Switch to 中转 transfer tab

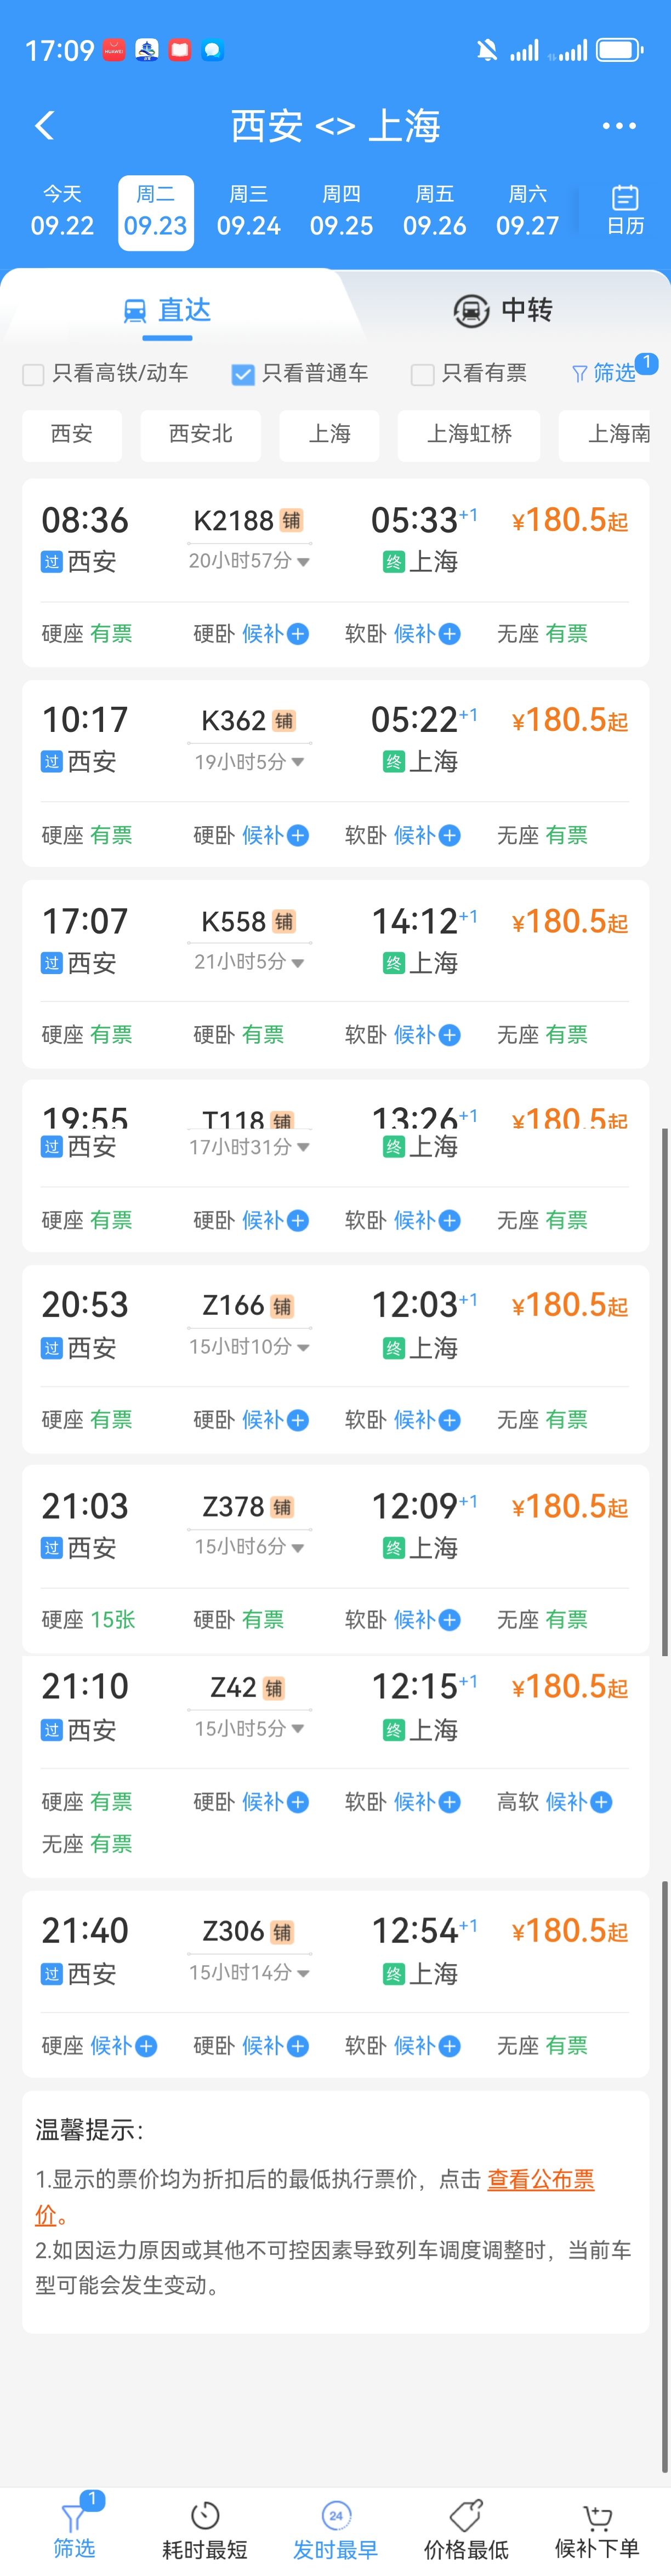503,310
